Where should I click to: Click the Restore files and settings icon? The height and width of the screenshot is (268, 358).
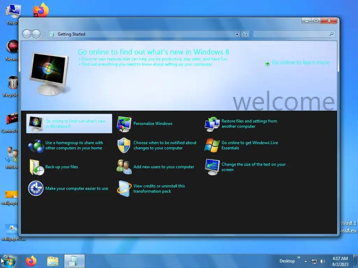click(x=212, y=124)
